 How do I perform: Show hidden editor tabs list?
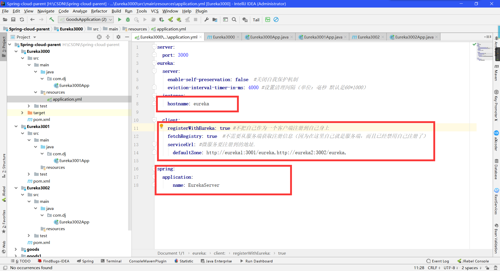click(488, 37)
